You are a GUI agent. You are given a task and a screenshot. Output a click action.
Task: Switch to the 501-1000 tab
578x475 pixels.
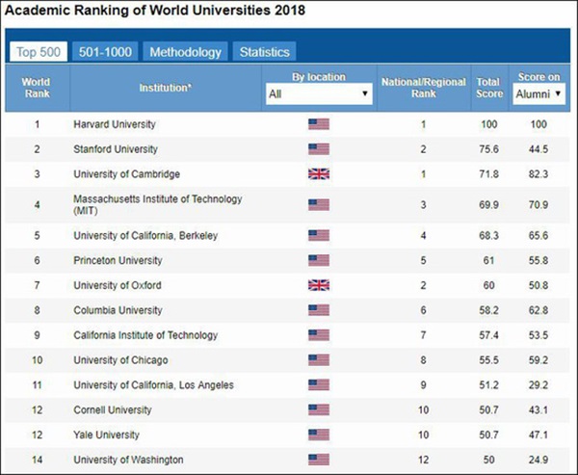point(106,52)
